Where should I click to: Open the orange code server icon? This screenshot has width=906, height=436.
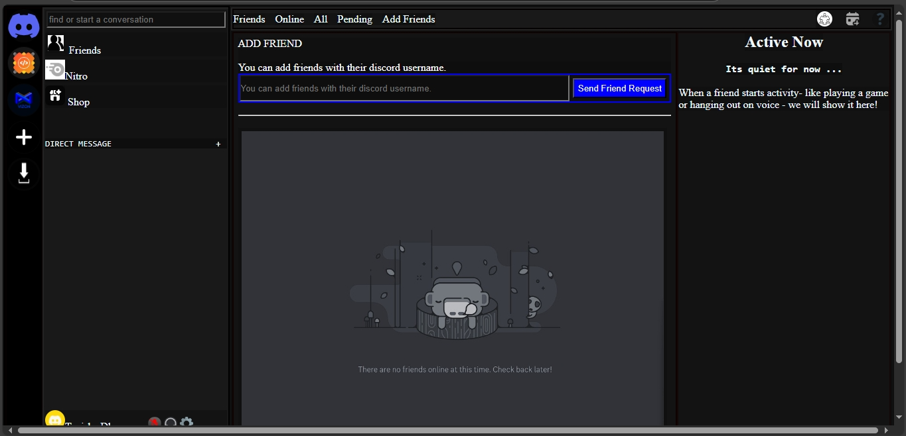tap(23, 63)
